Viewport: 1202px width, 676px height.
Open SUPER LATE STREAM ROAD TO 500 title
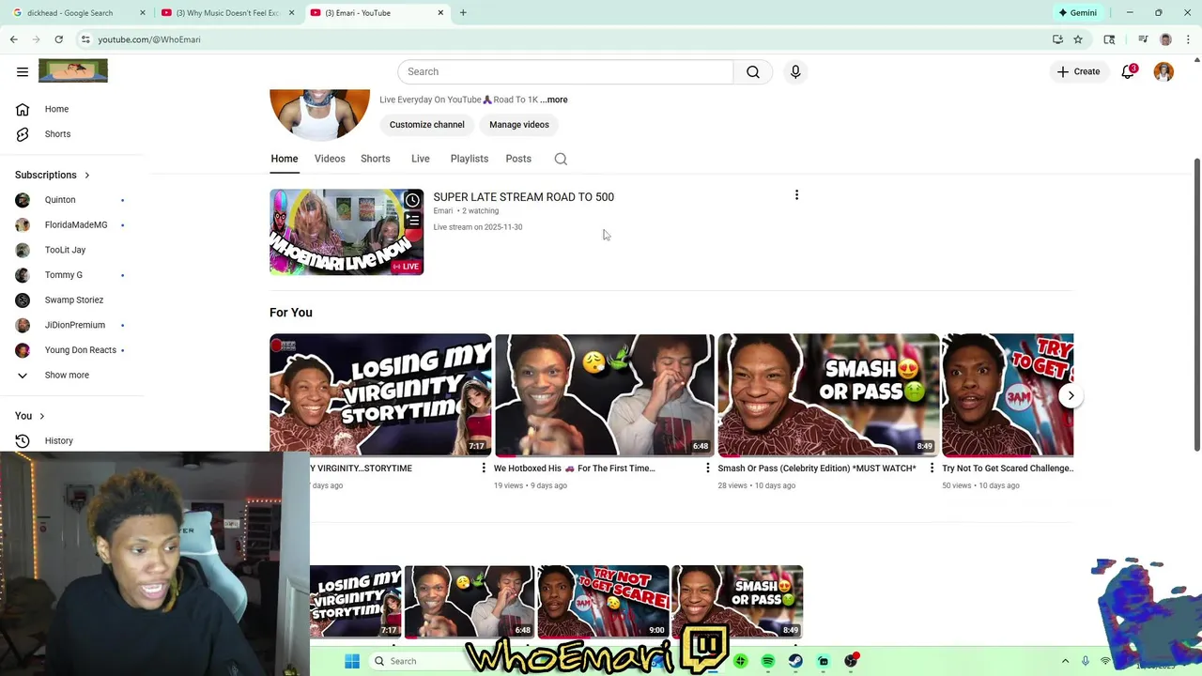pyautogui.click(x=523, y=197)
